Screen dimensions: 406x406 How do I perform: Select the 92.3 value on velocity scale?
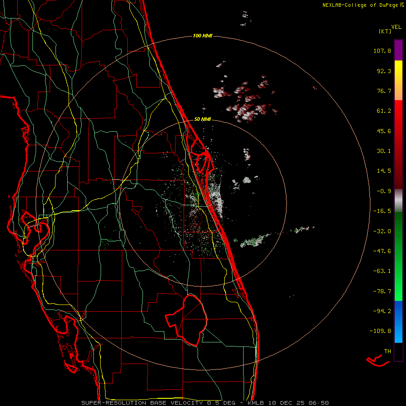tap(384, 71)
